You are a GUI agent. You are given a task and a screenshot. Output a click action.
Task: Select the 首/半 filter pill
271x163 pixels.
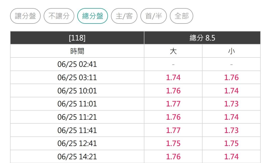tap(154, 16)
